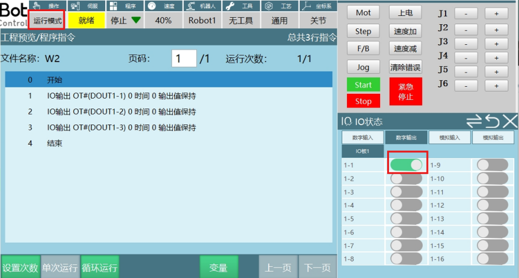Click the Step button
This screenshot has width=519, height=278.
click(363, 31)
